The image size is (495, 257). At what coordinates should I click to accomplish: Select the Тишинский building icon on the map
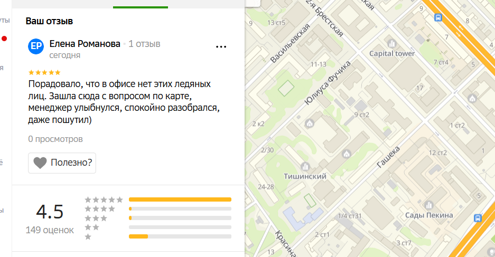(x=305, y=166)
